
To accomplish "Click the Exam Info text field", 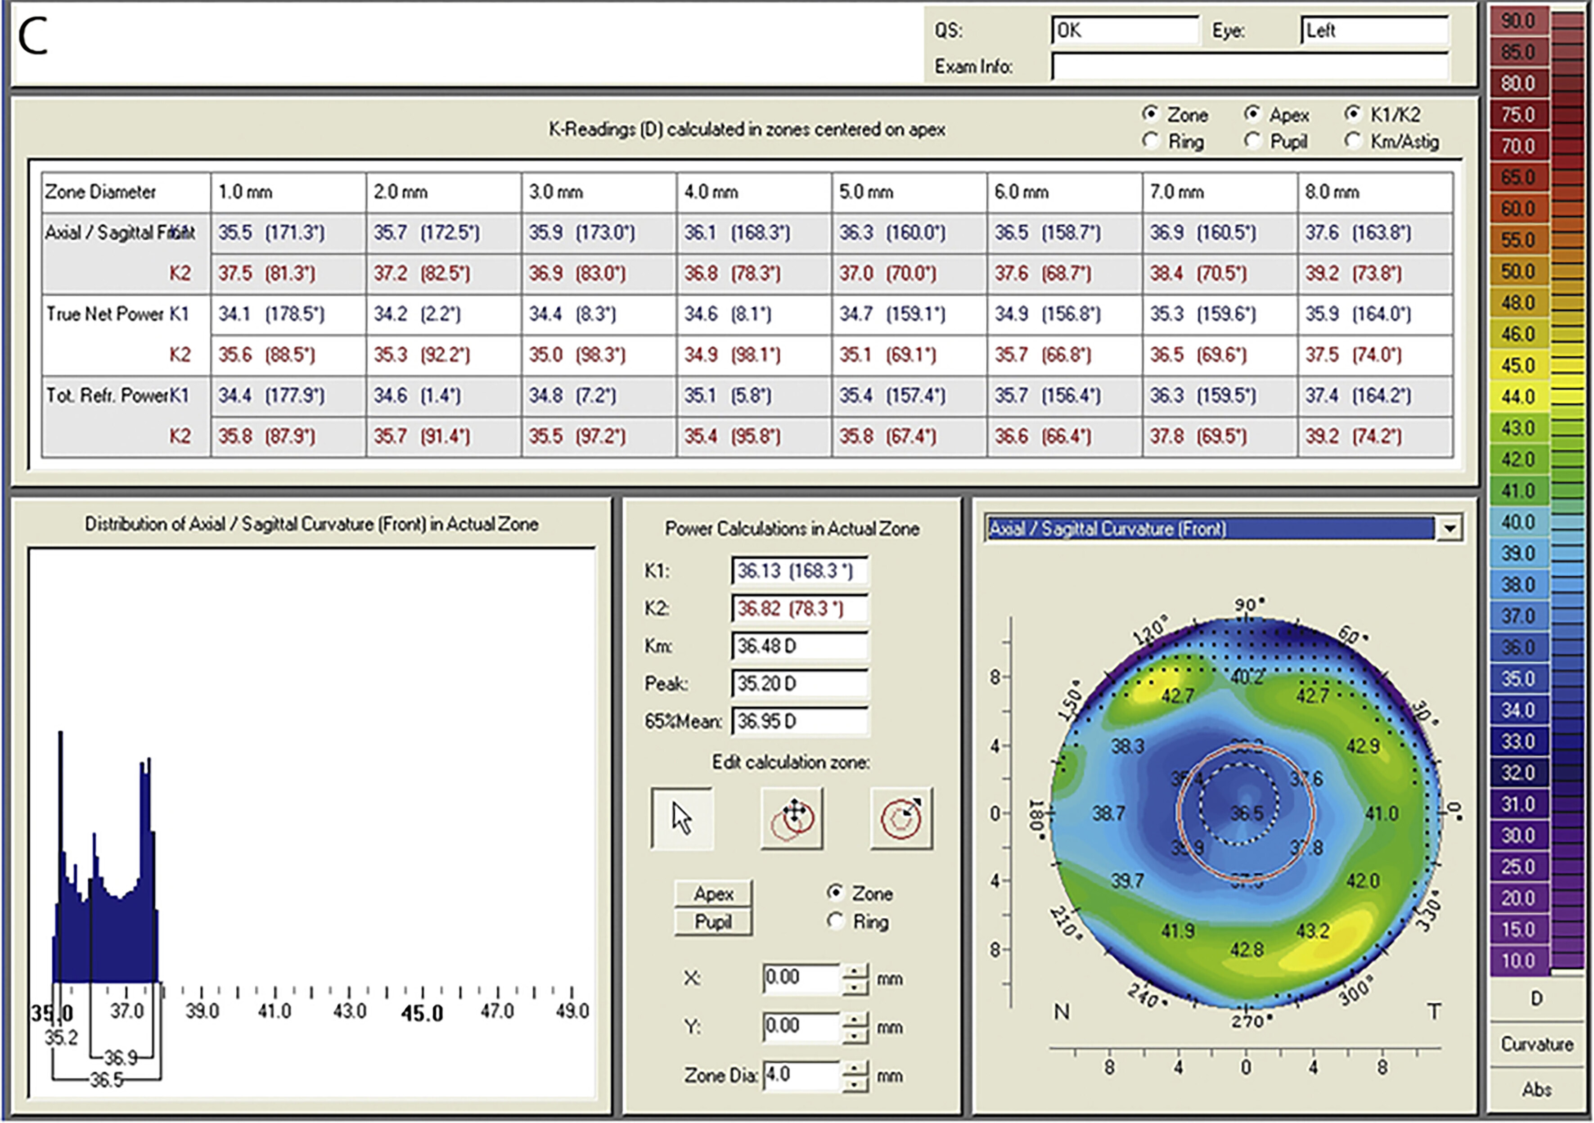I will pyautogui.click(x=1250, y=67).
